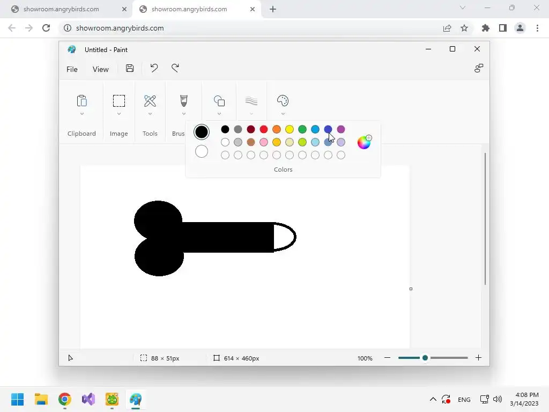Pick the red color swatch
549x412 pixels.
pyautogui.click(x=264, y=129)
